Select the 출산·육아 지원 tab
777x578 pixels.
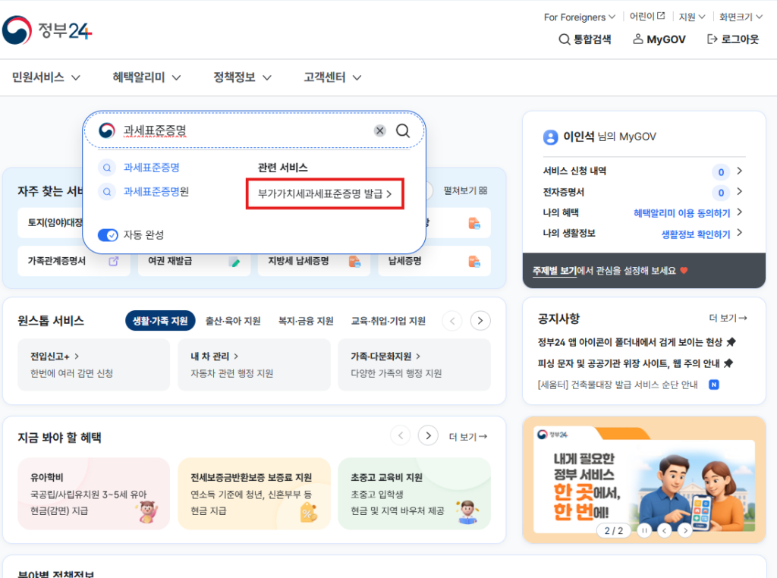coord(233,321)
